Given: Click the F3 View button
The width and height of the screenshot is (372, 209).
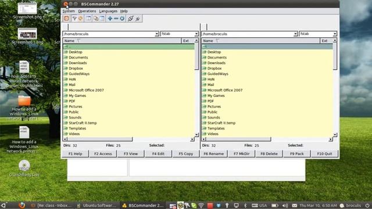Looking at the screenshot, I should pos(131,153).
